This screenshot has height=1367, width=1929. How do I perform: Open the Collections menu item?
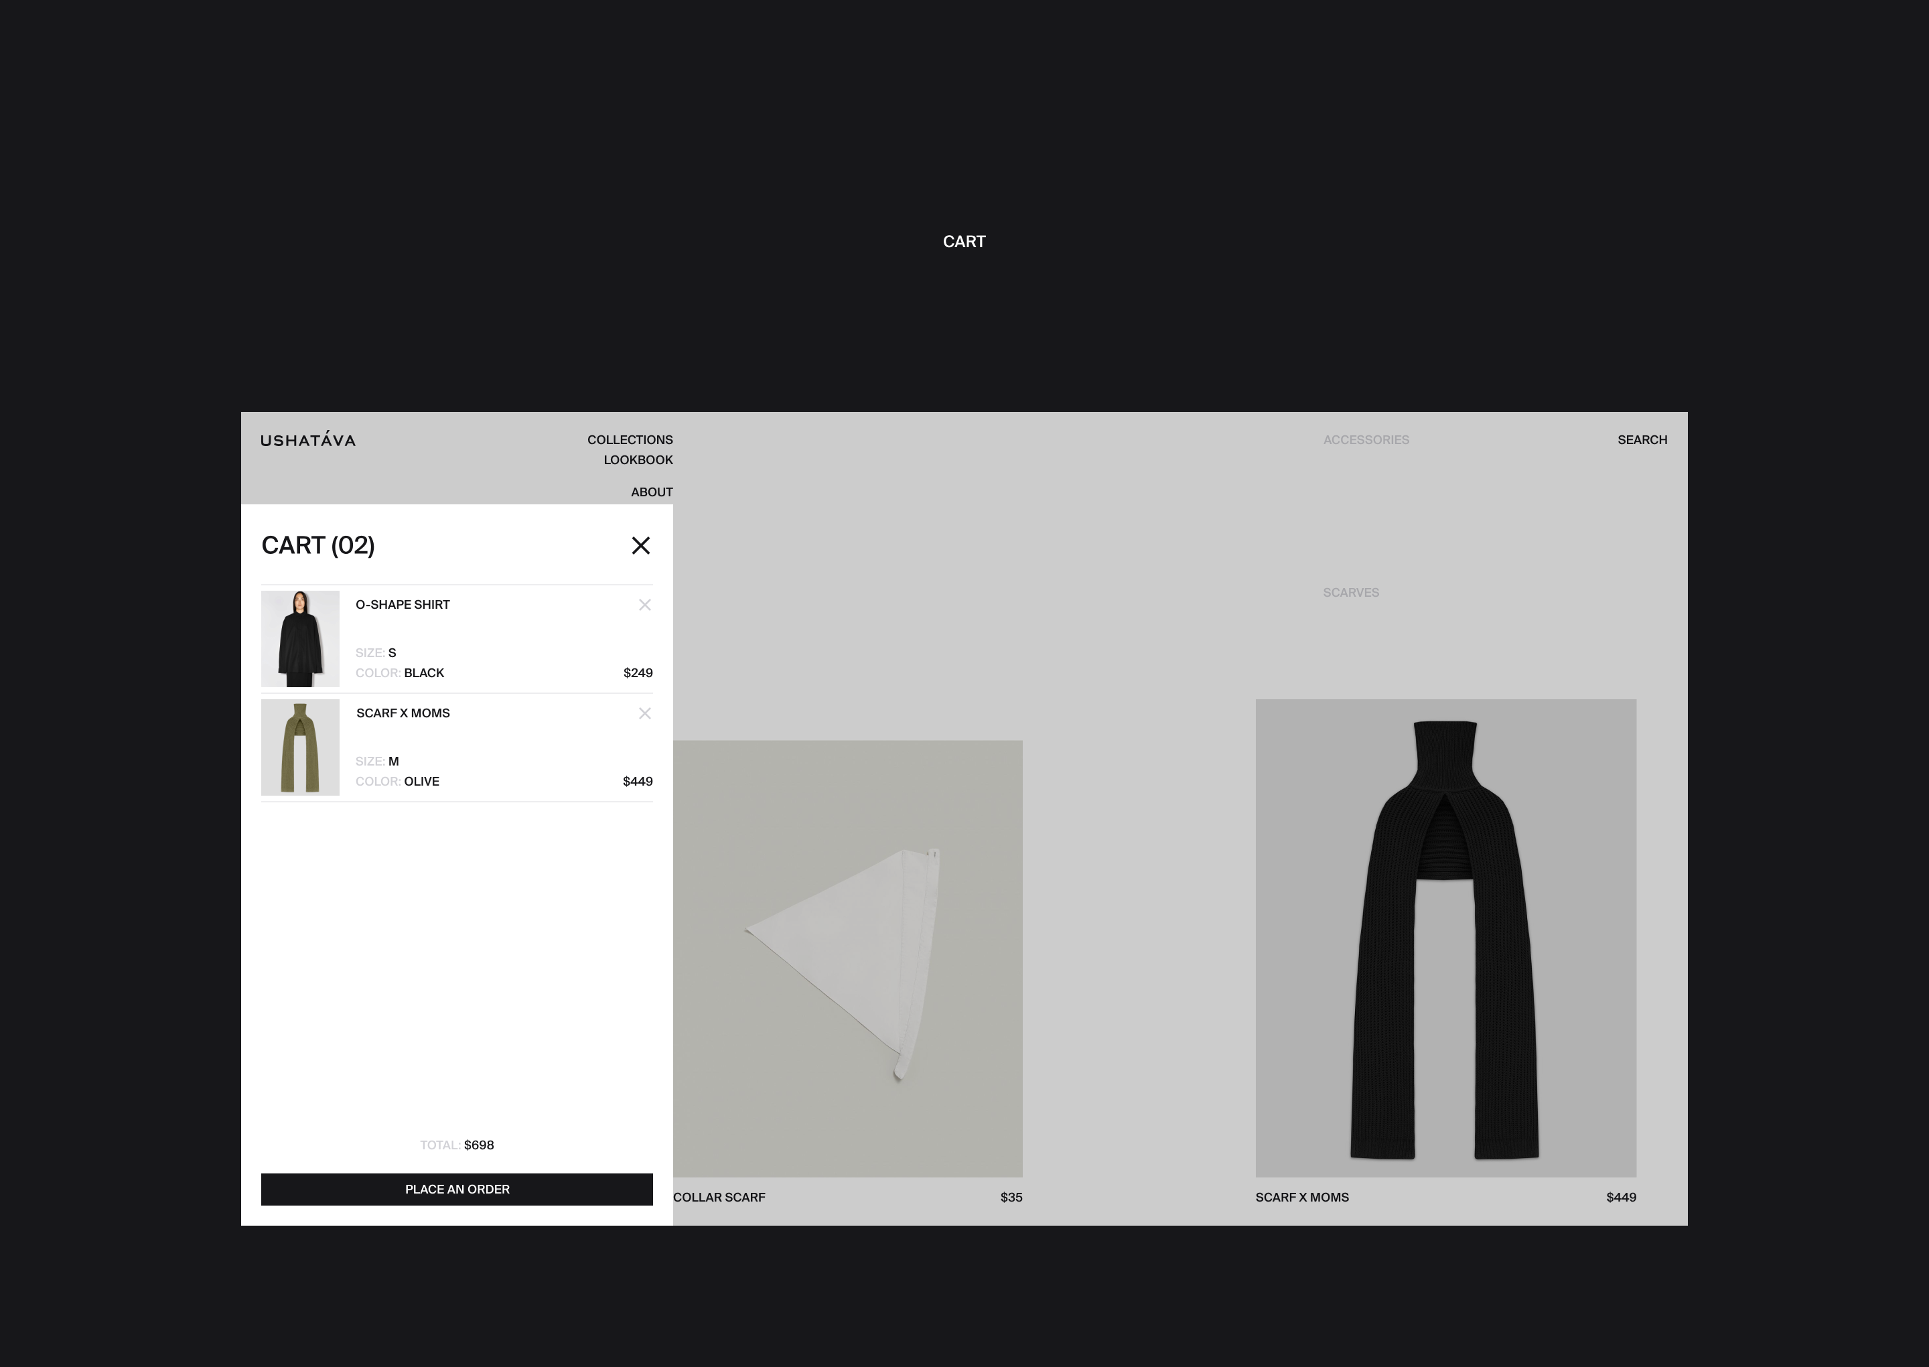point(630,440)
